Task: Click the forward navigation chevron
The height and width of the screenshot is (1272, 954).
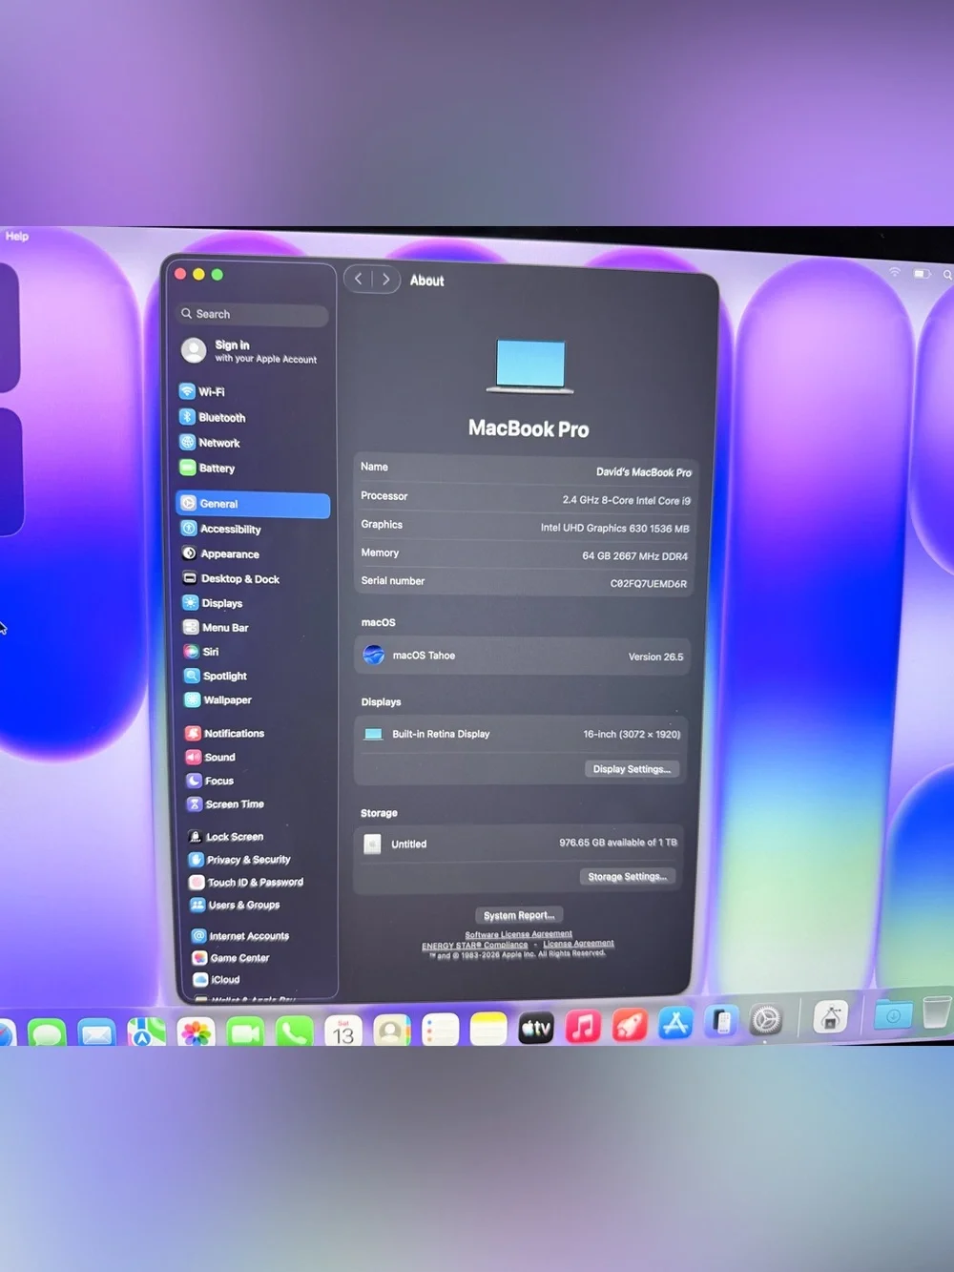Action: pyautogui.click(x=385, y=280)
